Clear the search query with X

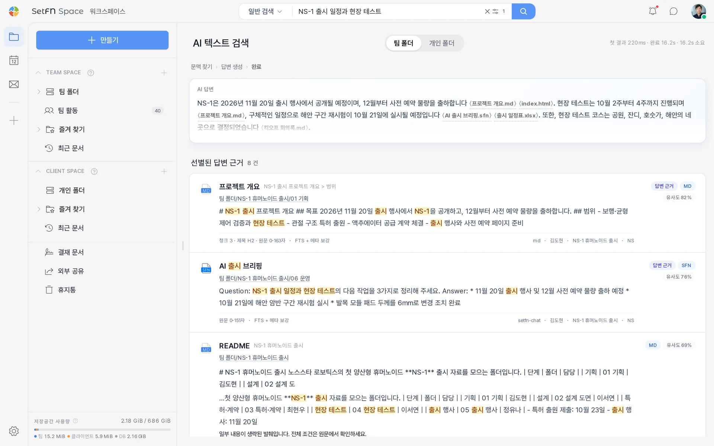coord(487,12)
